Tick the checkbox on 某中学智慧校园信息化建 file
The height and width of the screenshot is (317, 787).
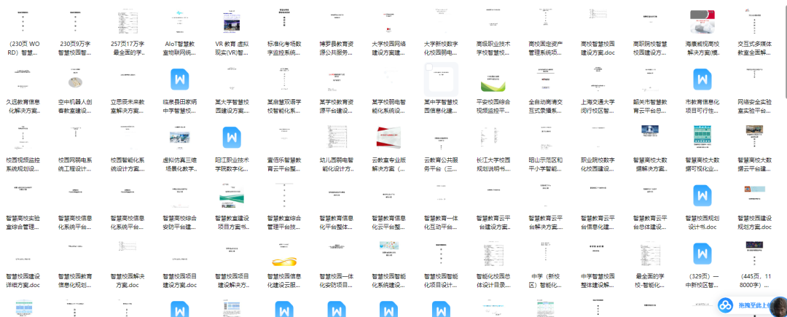click(x=428, y=67)
